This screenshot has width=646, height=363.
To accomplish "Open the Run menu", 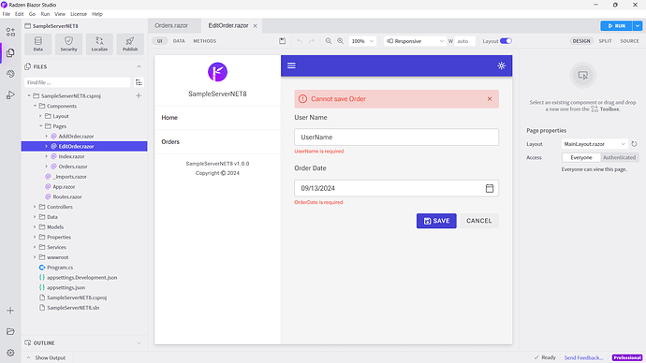I will [x=45, y=14].
